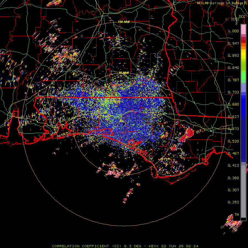
Task: Pick the light pink top color band
Action: (243, 29)
